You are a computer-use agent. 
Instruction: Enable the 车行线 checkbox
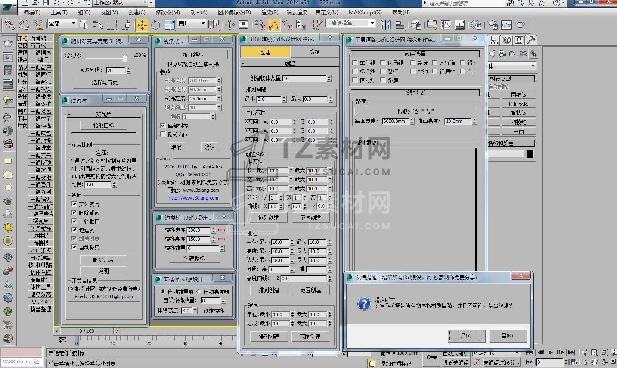click(355, 63)
